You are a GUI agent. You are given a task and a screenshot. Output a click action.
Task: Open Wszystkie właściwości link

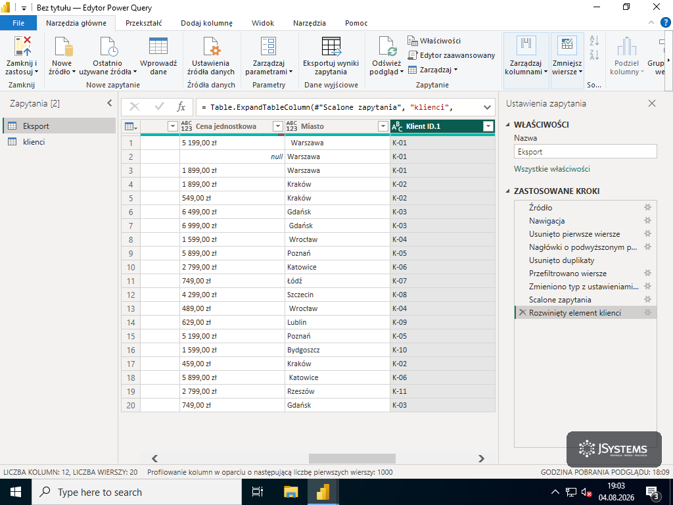(552, 169)
